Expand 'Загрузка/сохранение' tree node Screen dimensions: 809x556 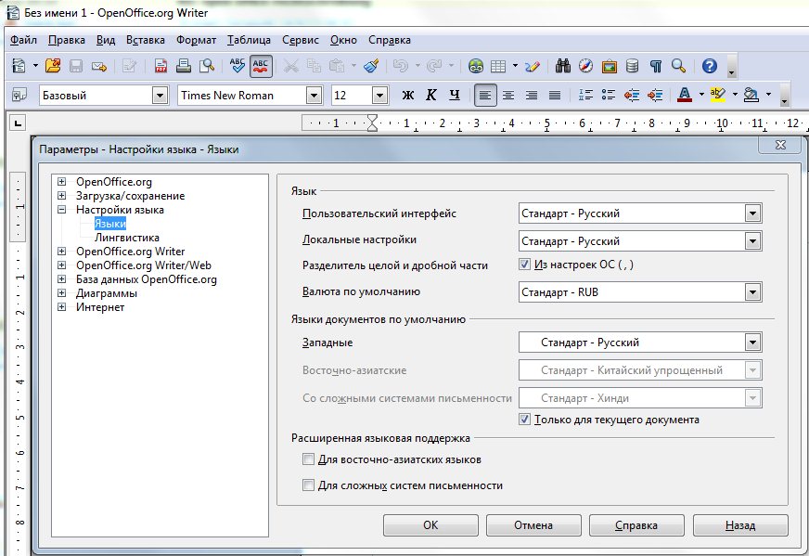pos(62,196)
